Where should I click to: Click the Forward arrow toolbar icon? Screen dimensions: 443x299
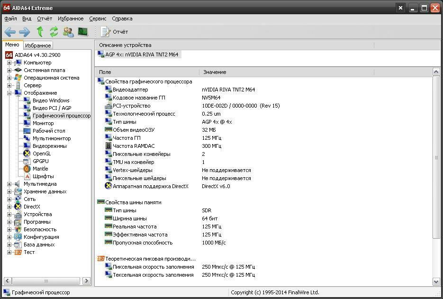pyautogui.click(x=25, y=32)
